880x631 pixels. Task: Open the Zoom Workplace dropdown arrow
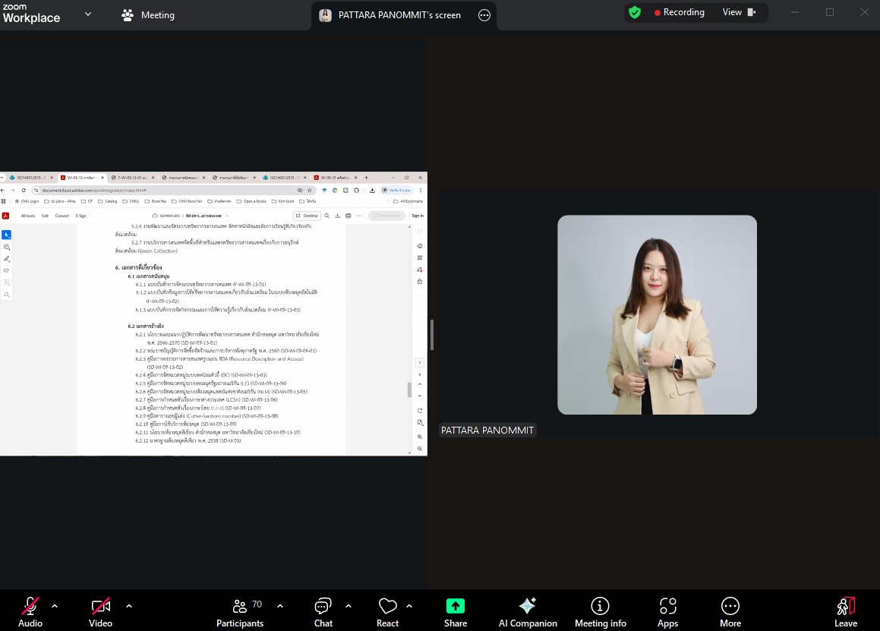88,14
